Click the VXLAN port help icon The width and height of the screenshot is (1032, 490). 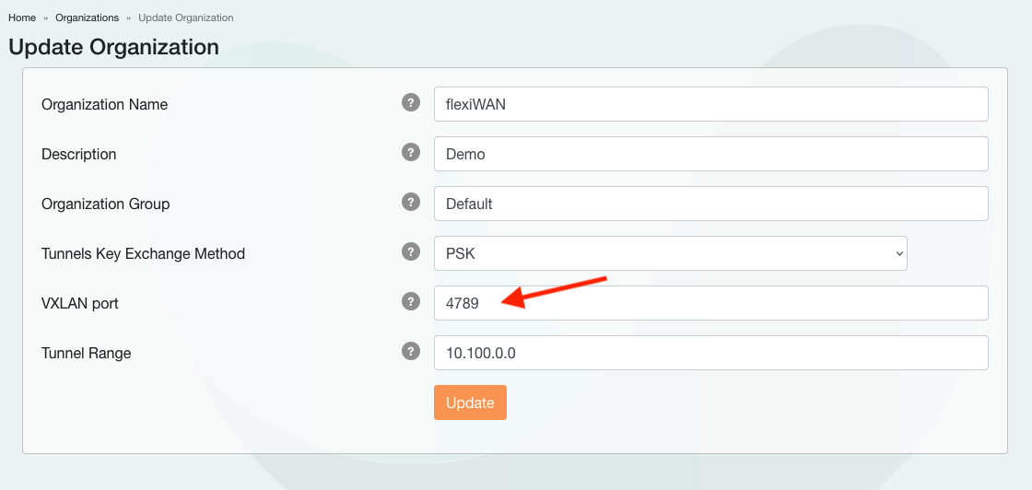[x=411, y=302]
